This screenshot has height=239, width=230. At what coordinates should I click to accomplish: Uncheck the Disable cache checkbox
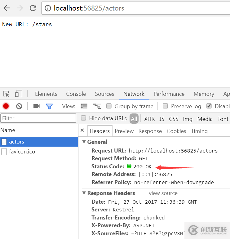209,106
